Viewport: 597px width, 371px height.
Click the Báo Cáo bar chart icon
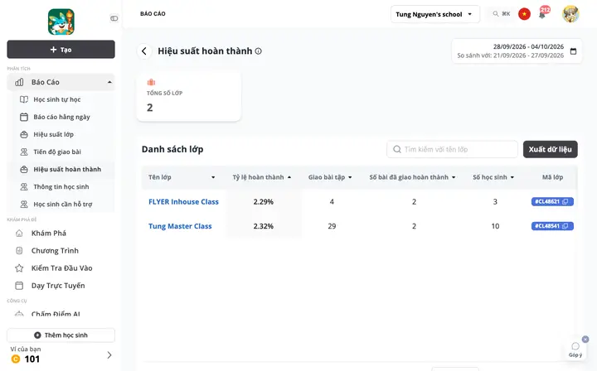[x=19, y=82]
